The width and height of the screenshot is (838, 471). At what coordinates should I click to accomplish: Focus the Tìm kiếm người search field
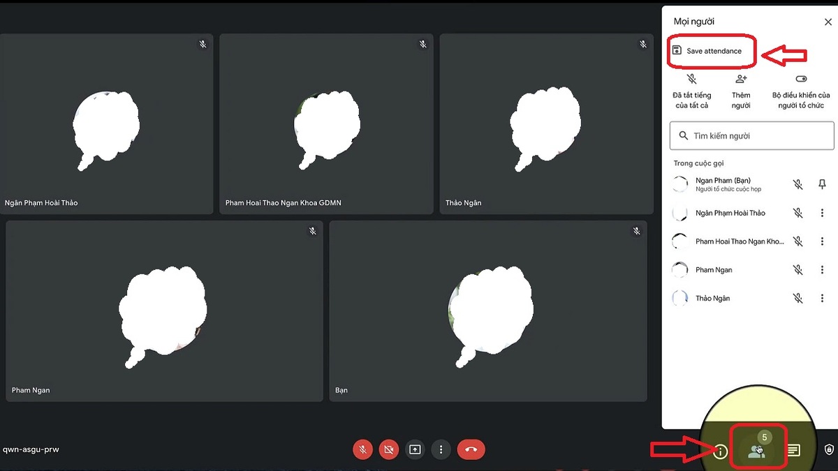pyautogui.click(x=752, y=136)
